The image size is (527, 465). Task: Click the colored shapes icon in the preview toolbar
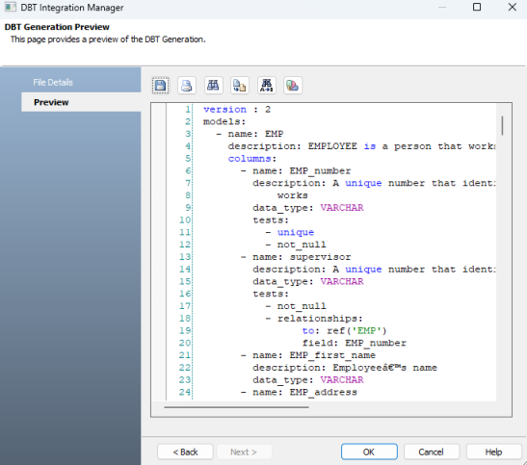[293, 86]
